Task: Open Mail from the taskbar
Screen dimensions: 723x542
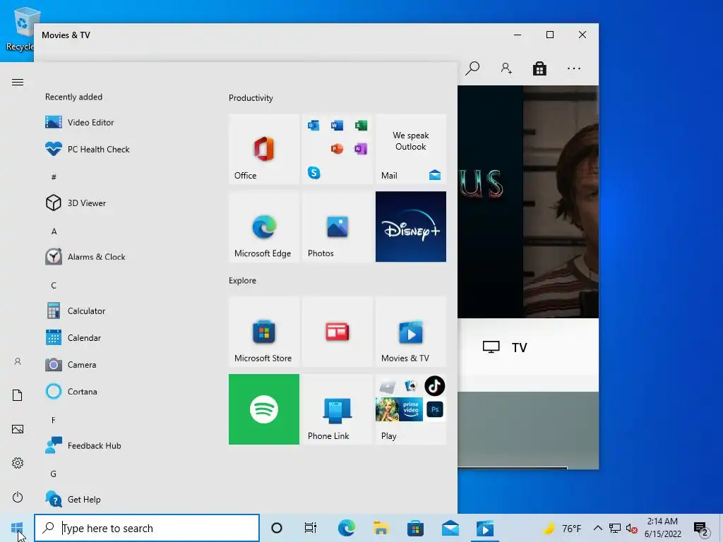Action: tap(450, 528)
